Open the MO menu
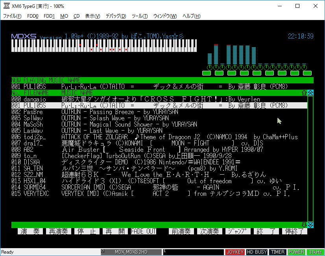This screenshot has height=256, width=325. [x=64, y=16]
